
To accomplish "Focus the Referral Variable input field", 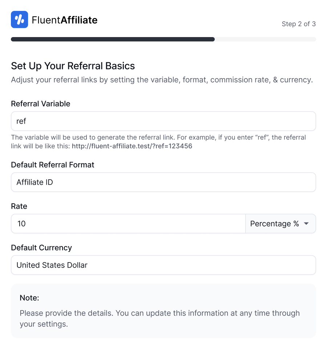I will (163, 121).
